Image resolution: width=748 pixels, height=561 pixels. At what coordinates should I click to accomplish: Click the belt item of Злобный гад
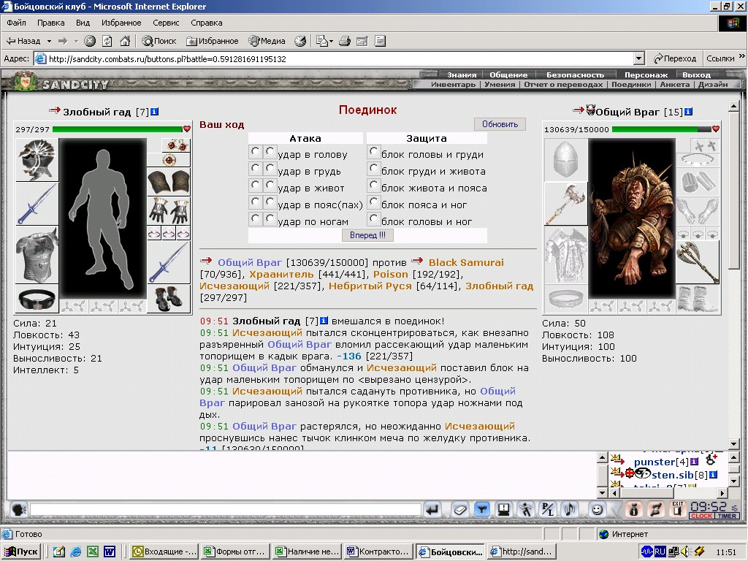(37, 299)
